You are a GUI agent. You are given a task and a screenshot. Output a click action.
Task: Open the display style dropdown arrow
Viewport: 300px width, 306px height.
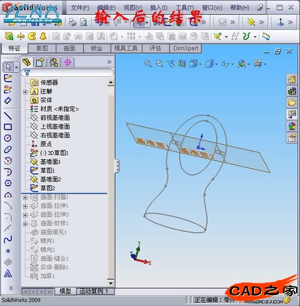click(x=217, y=64)
